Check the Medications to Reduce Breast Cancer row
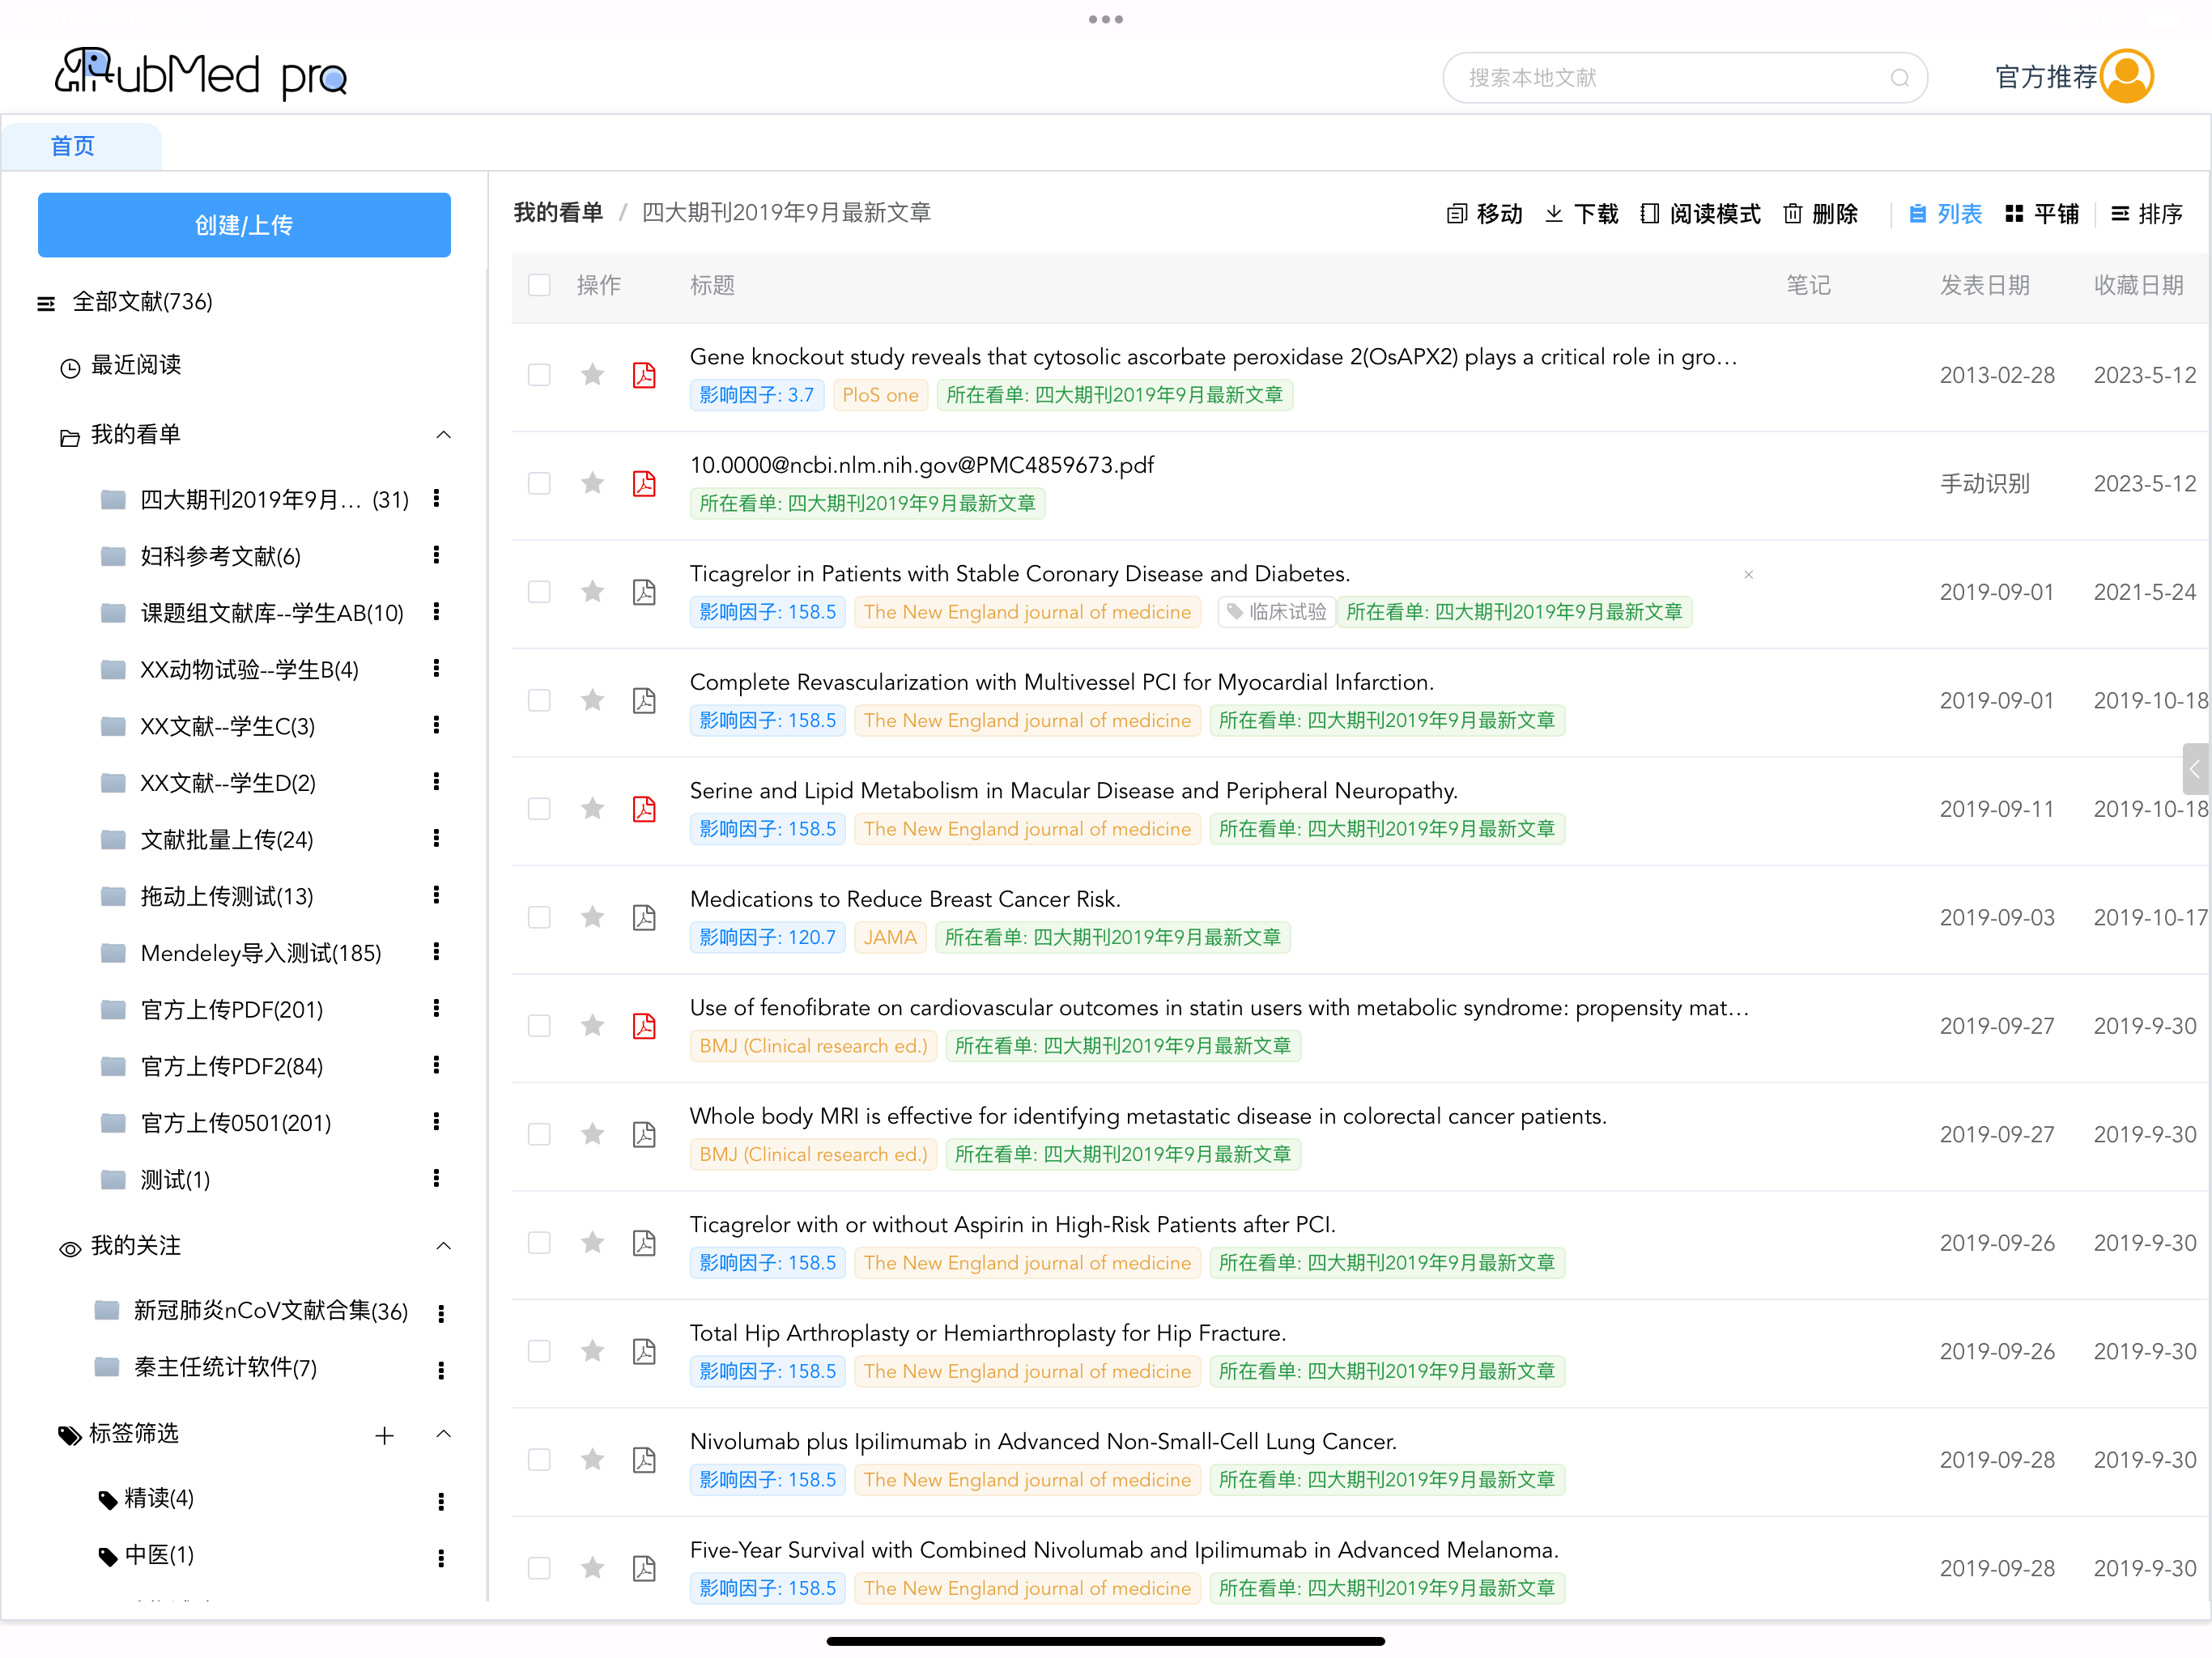 click(x=539, y=917)
